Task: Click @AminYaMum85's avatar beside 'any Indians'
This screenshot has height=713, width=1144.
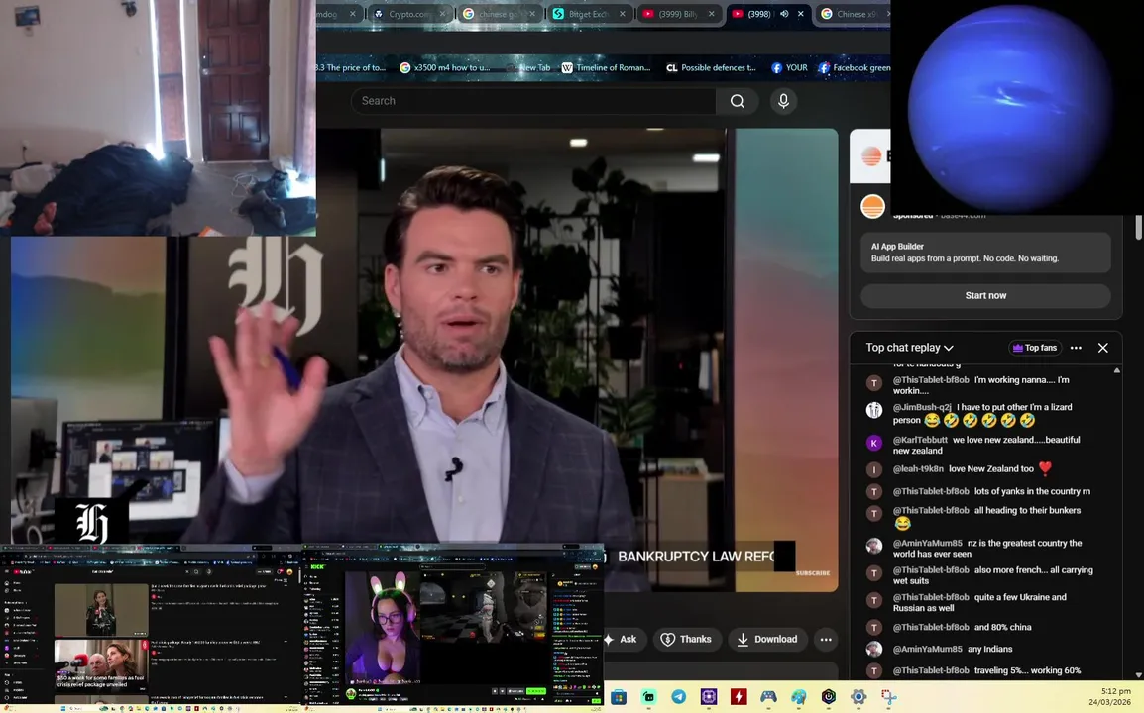Action: [x=874, y=649]
